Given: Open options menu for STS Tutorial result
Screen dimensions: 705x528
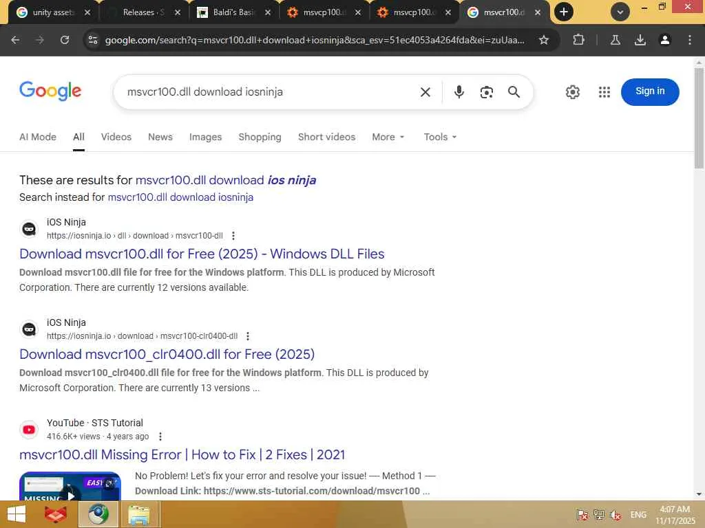Looking at the screenshot, I should tap(160, 437).
